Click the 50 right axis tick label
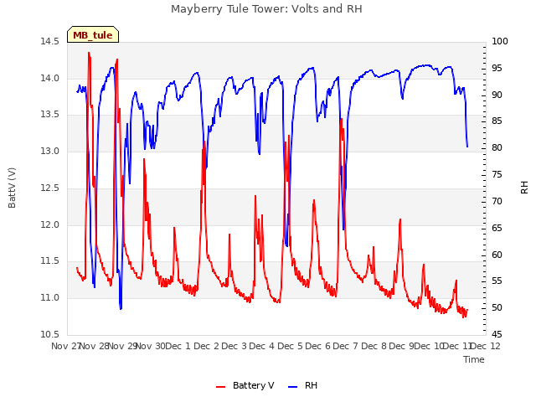 (x=497, y=307)
